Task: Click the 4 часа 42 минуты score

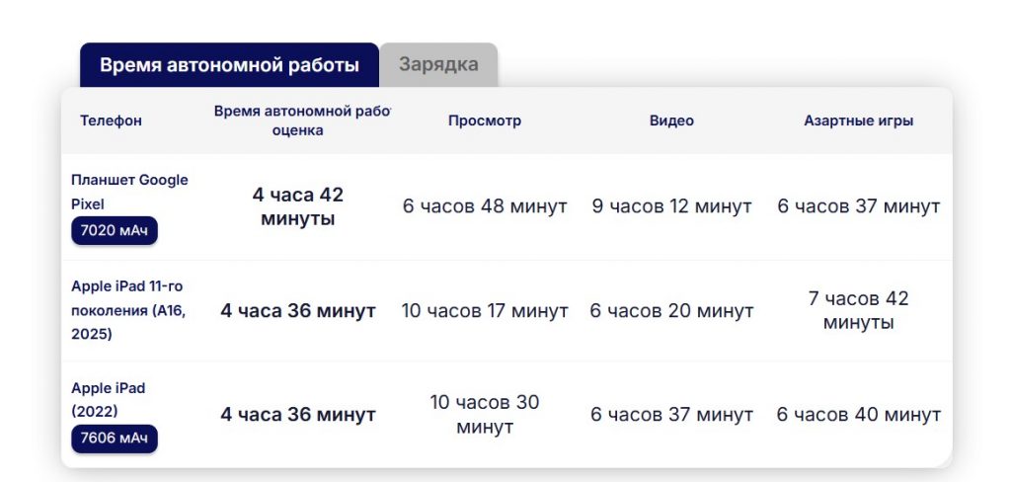Action: tap(298, 206)
